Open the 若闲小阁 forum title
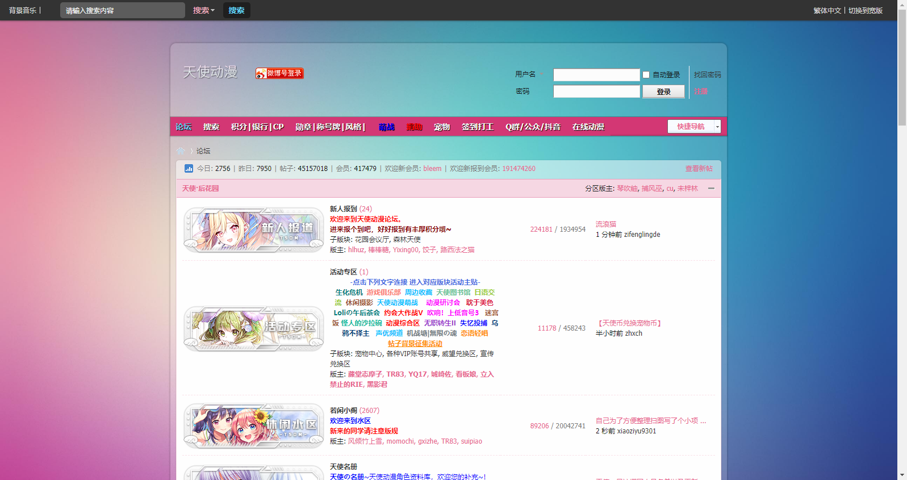This screenshot has width=907, height=480. (344, 411)
